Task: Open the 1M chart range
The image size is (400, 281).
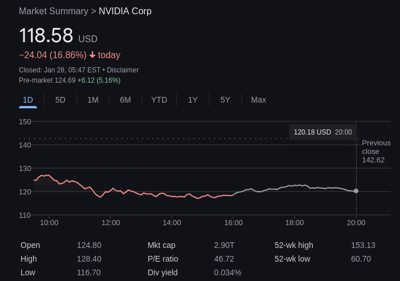Action: (93, 100)
